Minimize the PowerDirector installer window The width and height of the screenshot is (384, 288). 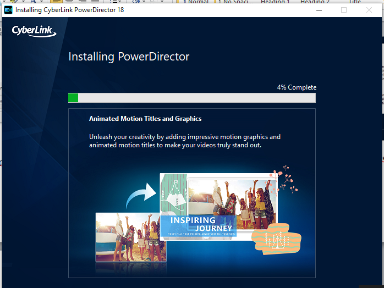[319, 10]
